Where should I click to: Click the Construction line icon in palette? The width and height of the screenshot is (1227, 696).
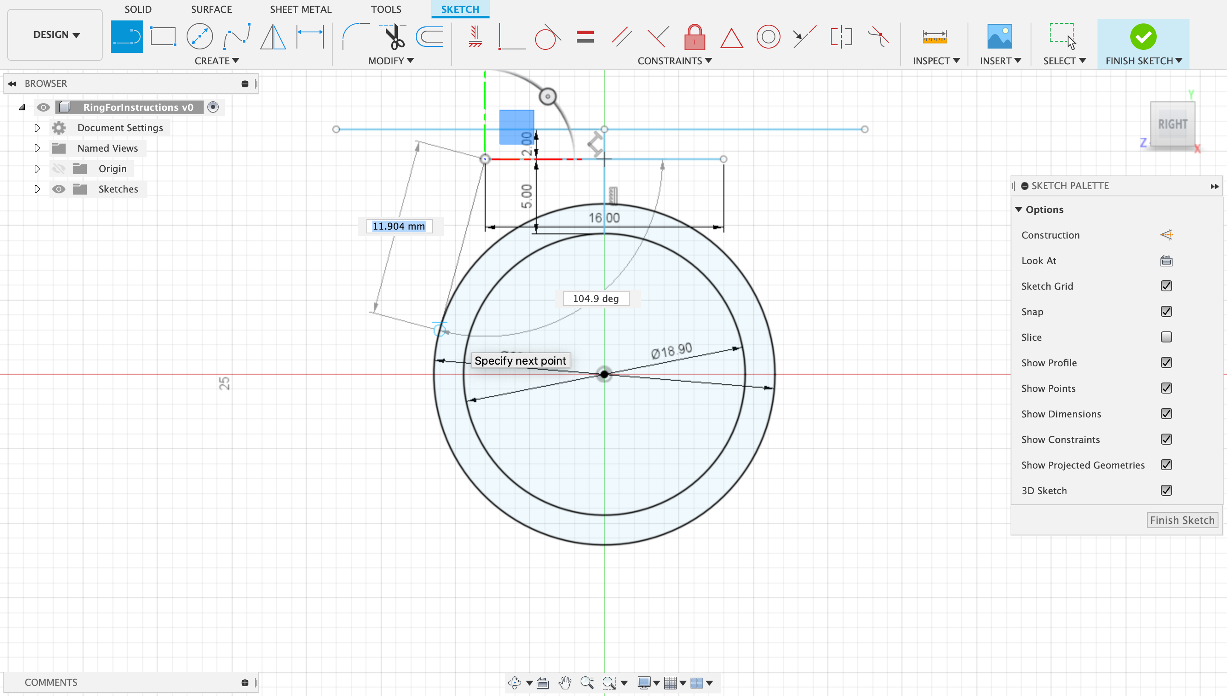coord(1166,235)
